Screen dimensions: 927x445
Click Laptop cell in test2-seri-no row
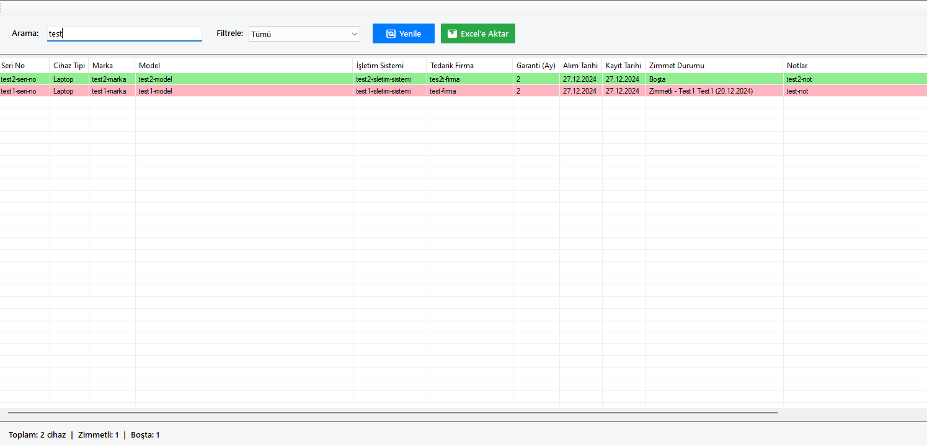pyautogui.click(x=69, y=79)
